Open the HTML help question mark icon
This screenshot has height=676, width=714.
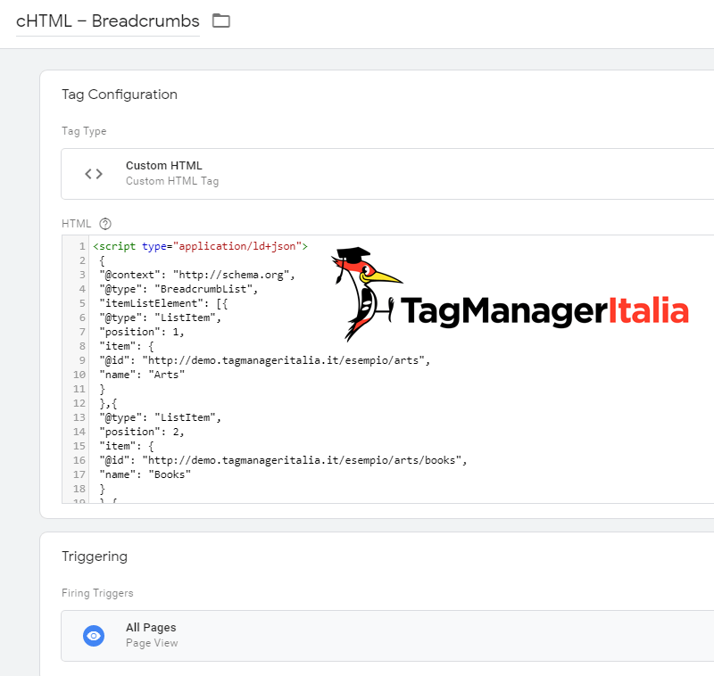click(105, 224)
